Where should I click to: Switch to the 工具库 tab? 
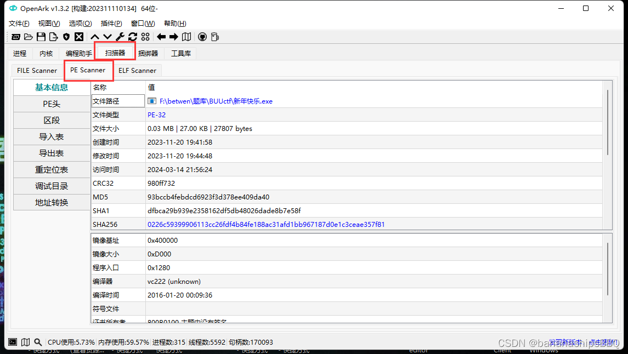click(181, 53)
